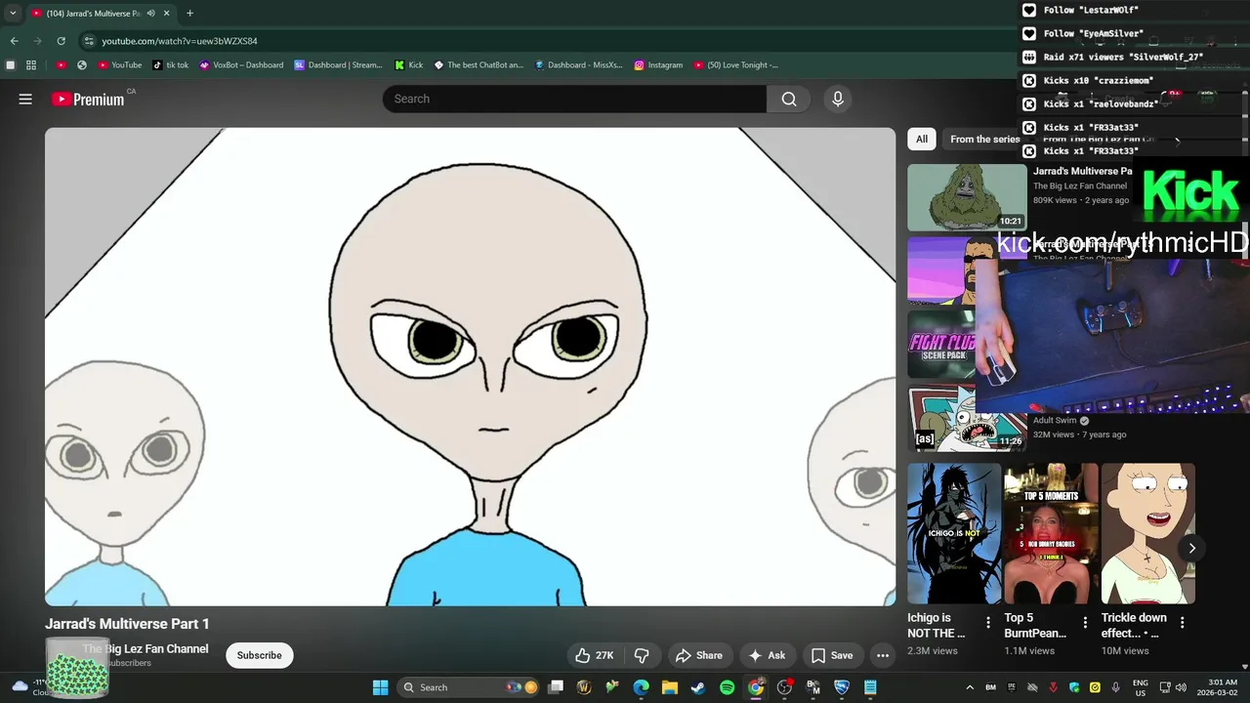Image resolution: width=1250 pixels, height=703 pixels.
Task: Open a new Chrome tab
Action: pos(189,13)
